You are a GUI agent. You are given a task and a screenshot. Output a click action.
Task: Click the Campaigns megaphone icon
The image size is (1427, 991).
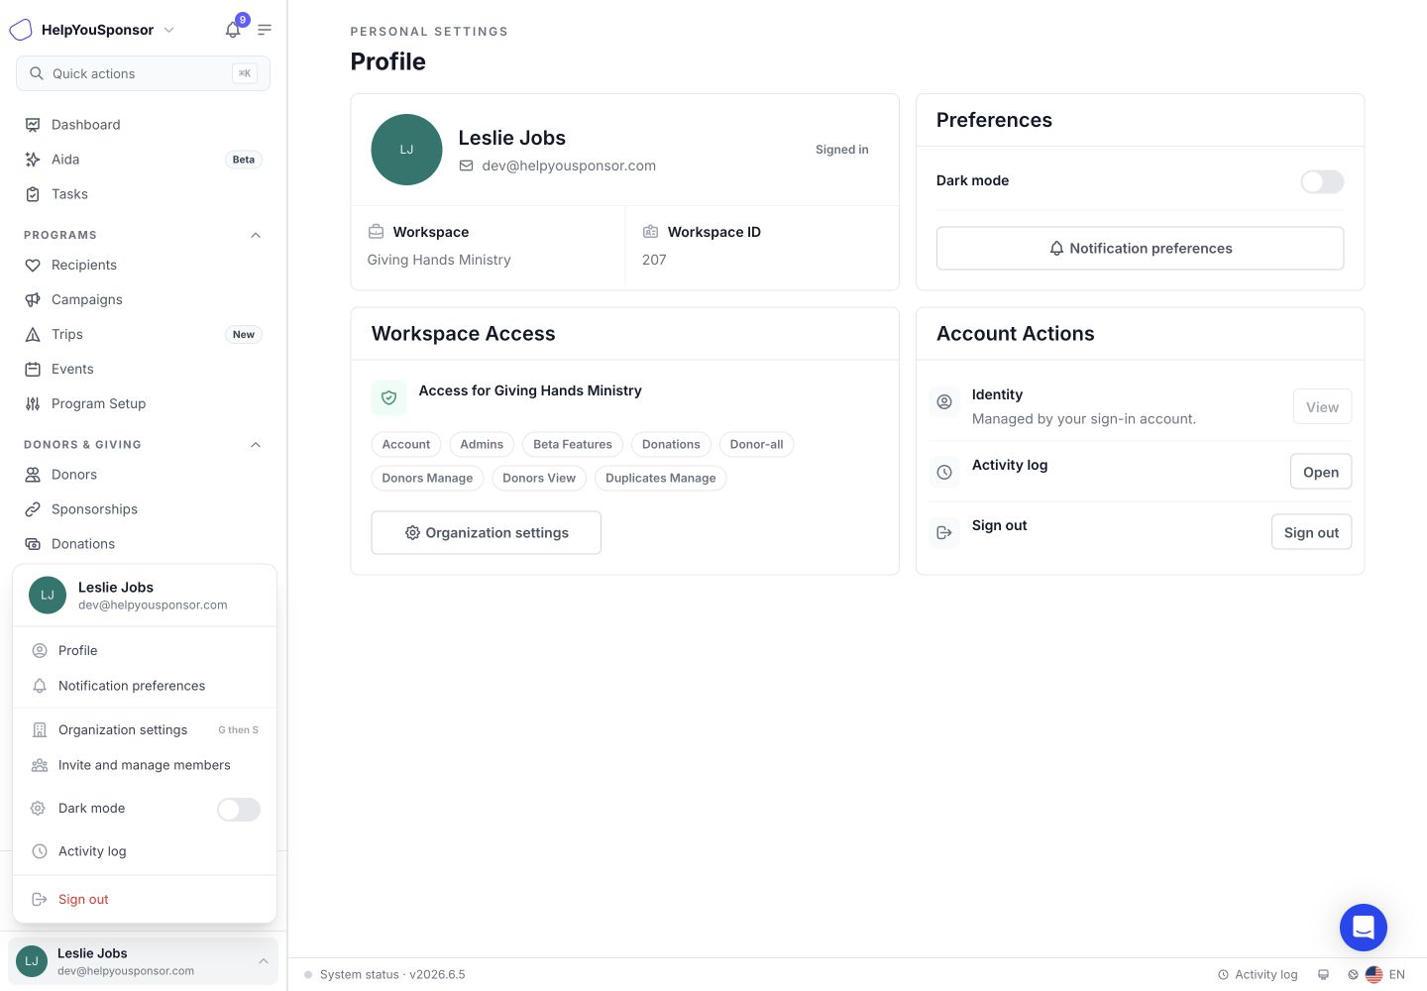33,300
